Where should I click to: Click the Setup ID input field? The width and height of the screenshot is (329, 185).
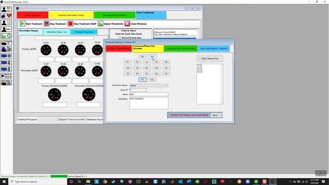pyautogui.click(x=138, y=90)
